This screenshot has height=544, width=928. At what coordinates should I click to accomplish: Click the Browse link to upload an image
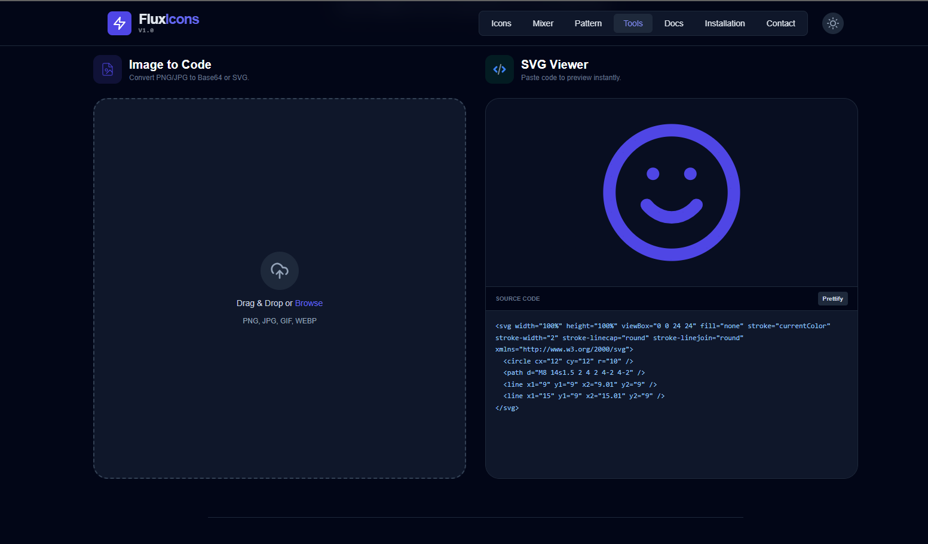[309, 303]
